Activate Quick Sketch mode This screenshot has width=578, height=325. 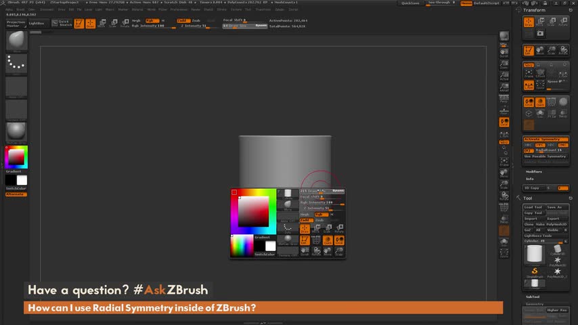pyautogui.click(x=62, y=23)
